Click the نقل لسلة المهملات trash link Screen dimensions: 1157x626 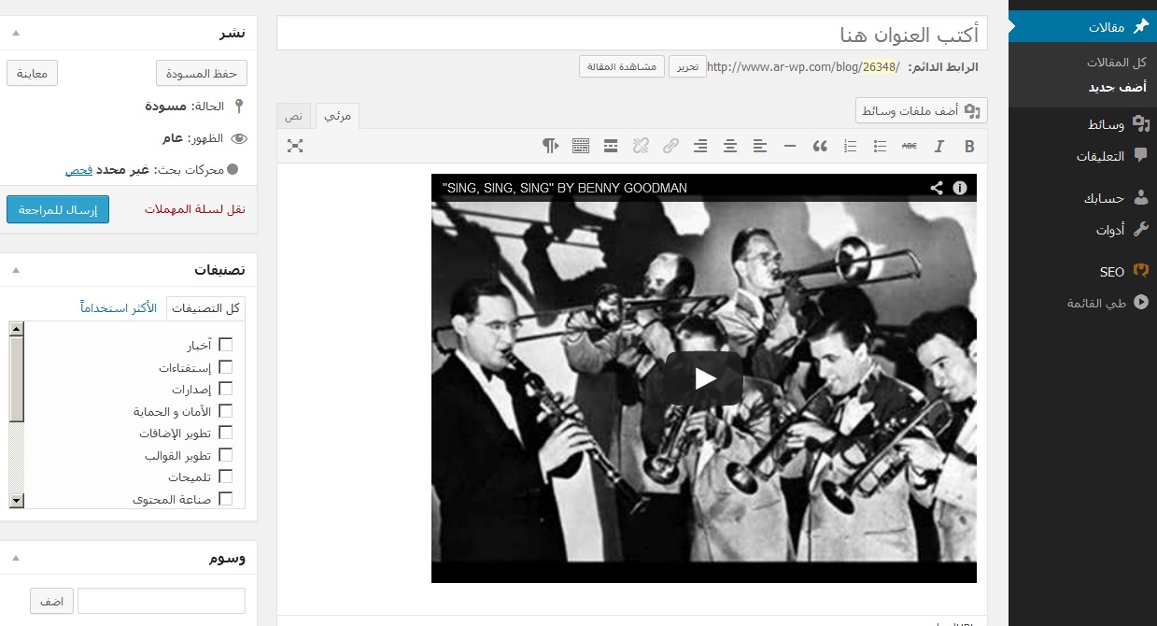(x=195, y=209)
